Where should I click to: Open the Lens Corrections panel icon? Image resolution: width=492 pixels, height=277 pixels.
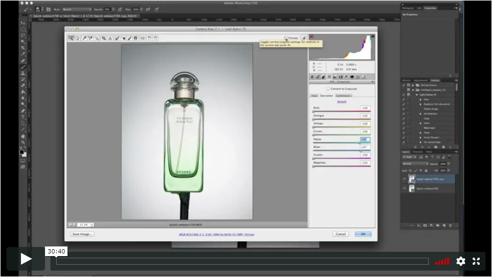tap(340, 77)
